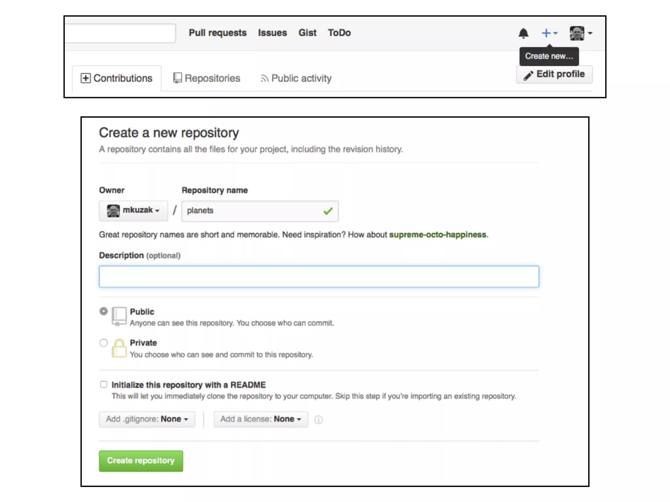
Task: Enable Initialize this repository with a README
Action: pyautogui.click(x=104, y=384)
